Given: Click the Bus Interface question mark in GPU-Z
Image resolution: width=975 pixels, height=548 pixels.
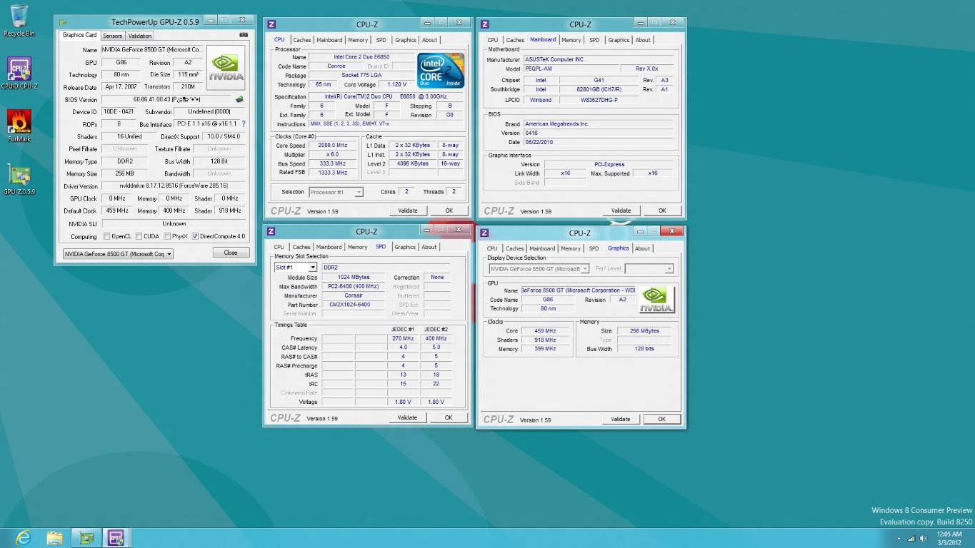Looking at the screenshot, I should 244,124.
